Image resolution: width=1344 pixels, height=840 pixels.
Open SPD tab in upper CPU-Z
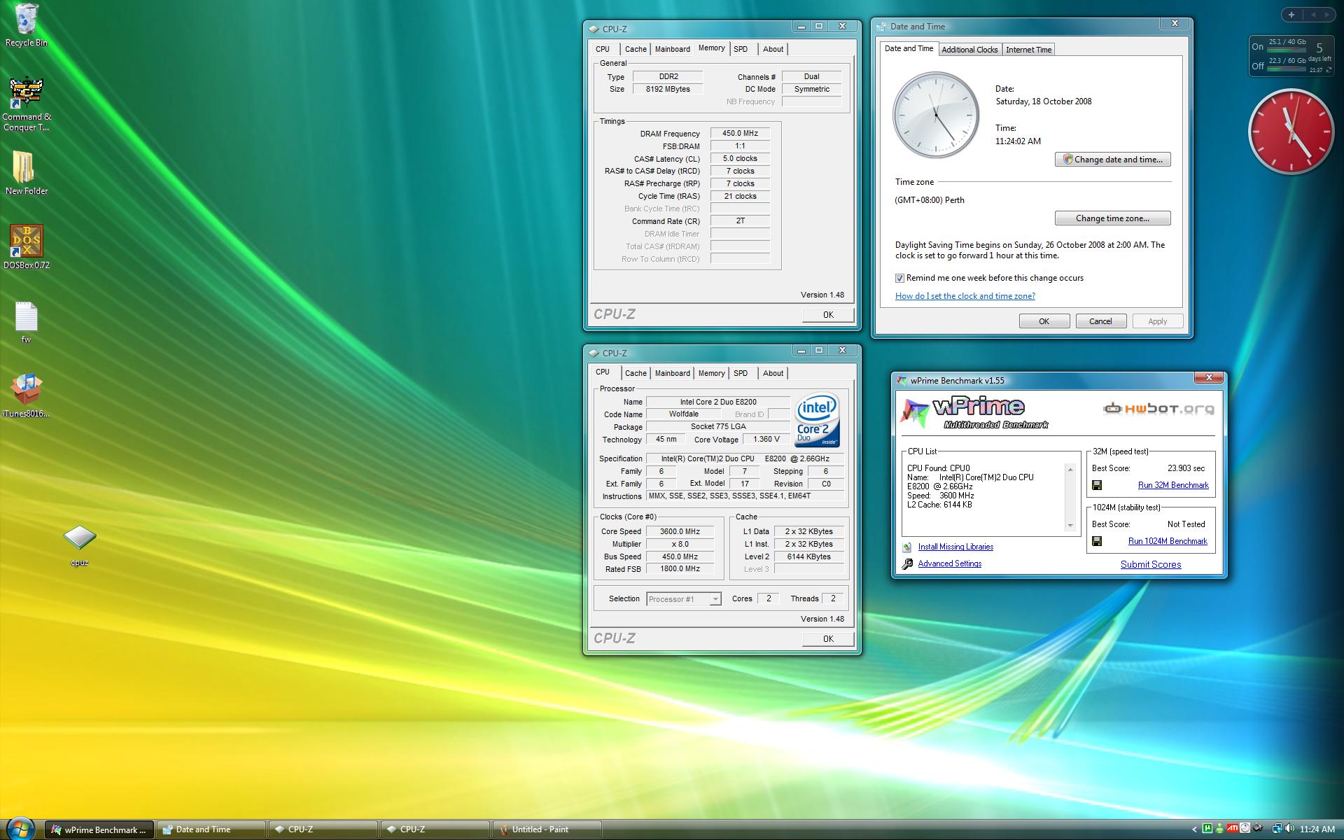click(x=741, y=49)
